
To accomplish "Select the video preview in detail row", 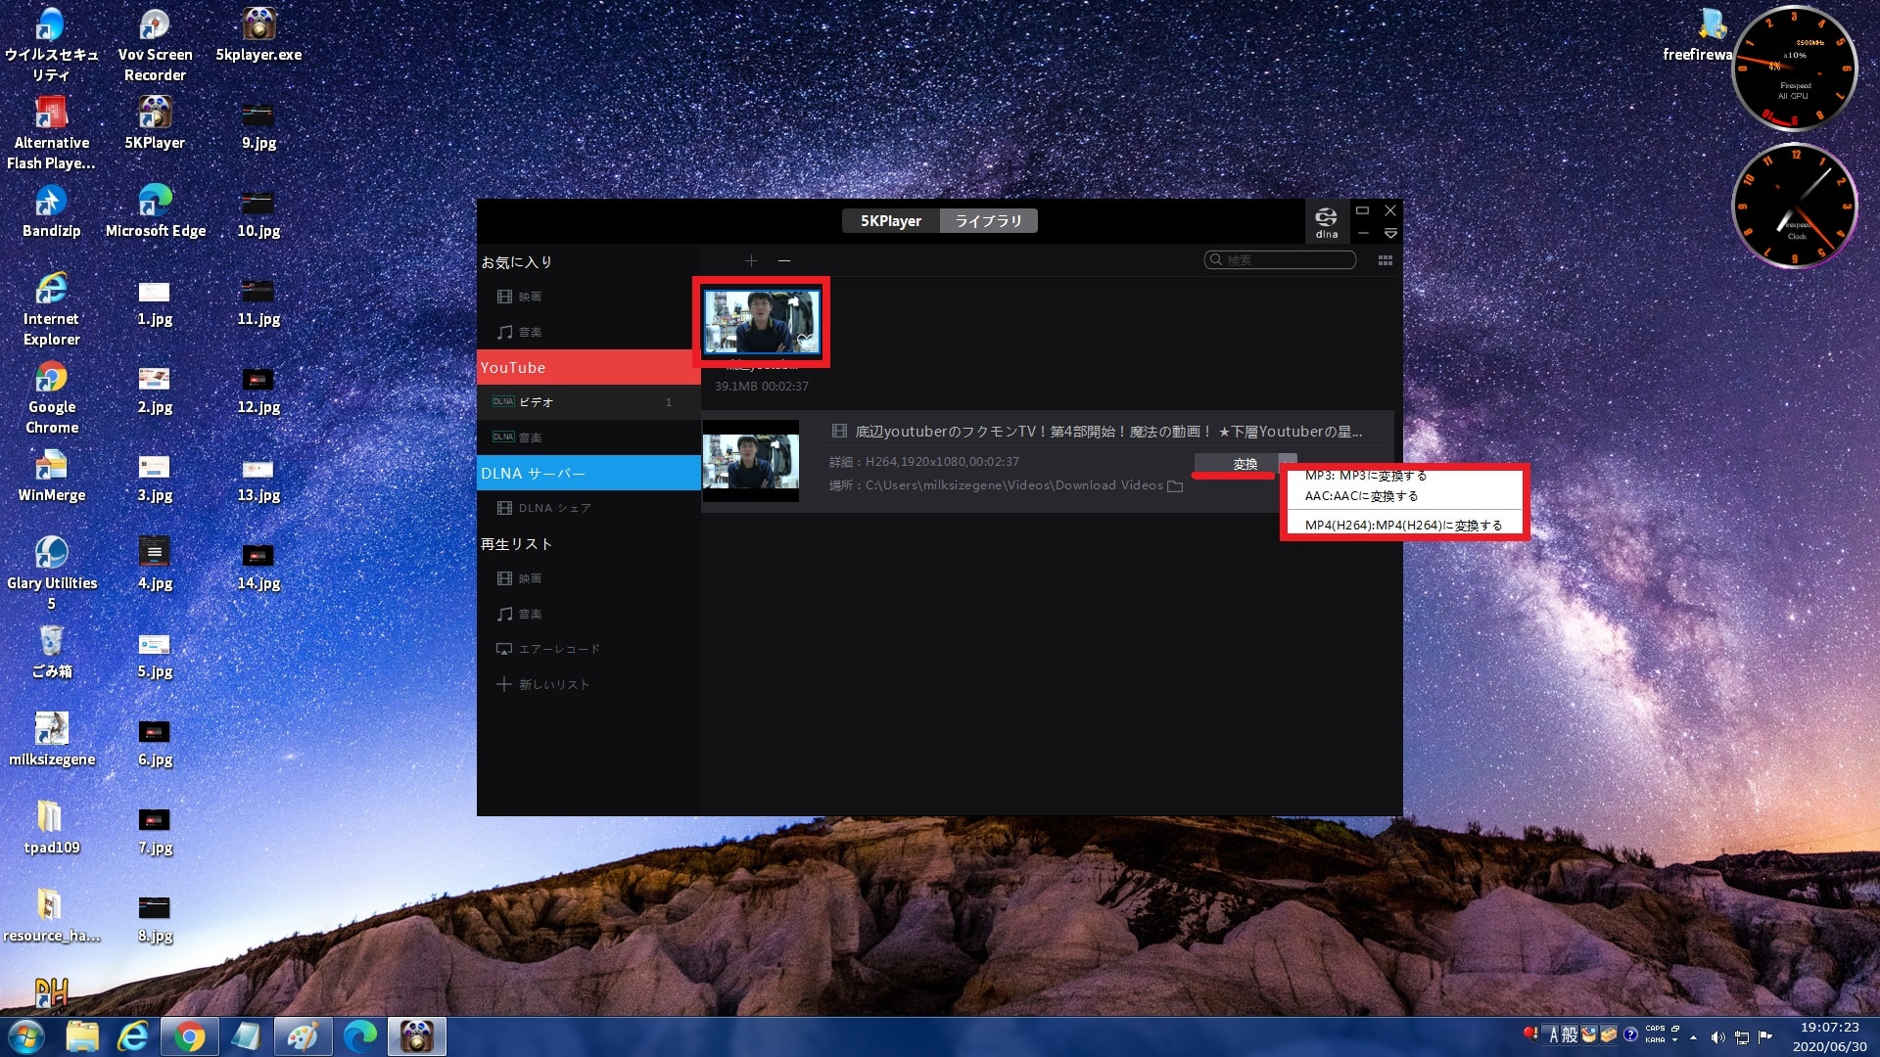I will 751,461.
